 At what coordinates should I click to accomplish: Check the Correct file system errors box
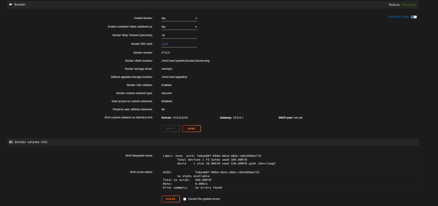pos(185,199)
